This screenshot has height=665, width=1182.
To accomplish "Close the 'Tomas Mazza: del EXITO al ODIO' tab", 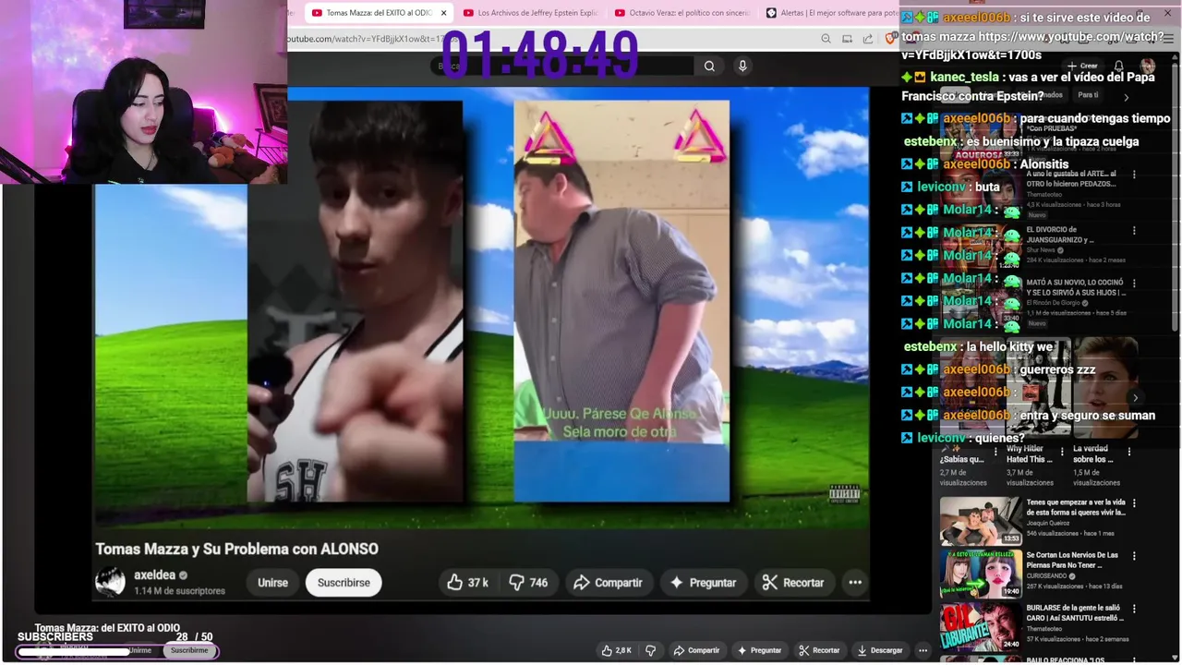I will [x=443, y=13].
